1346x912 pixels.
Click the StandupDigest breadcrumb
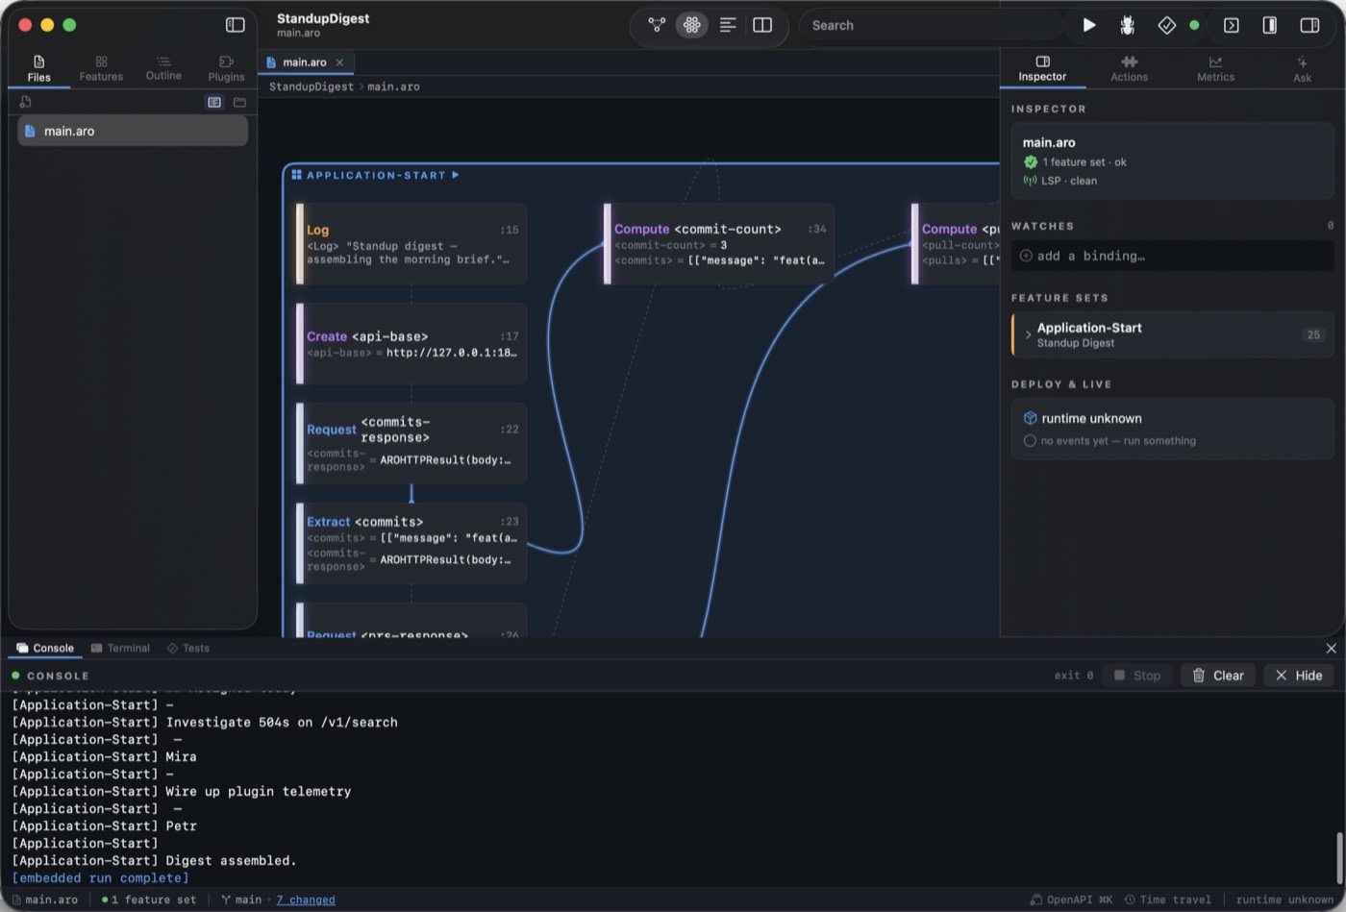tap(311, 86)
